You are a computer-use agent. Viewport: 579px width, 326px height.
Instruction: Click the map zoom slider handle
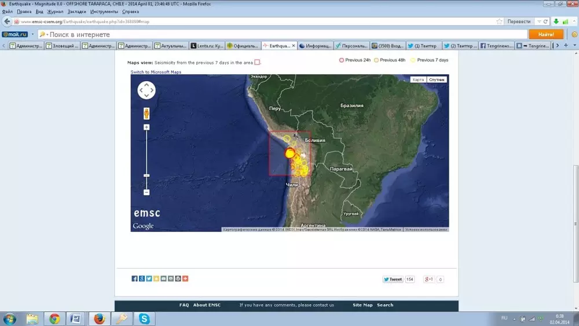click(x=146, y=175)
